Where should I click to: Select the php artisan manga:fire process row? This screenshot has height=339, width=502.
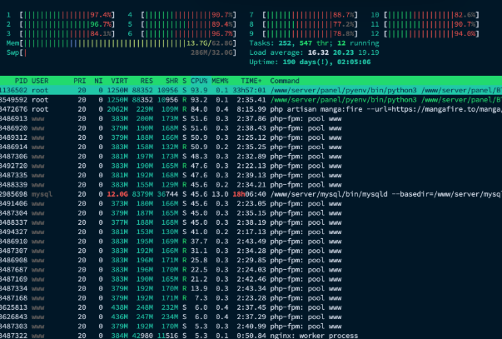coord(250,108)
